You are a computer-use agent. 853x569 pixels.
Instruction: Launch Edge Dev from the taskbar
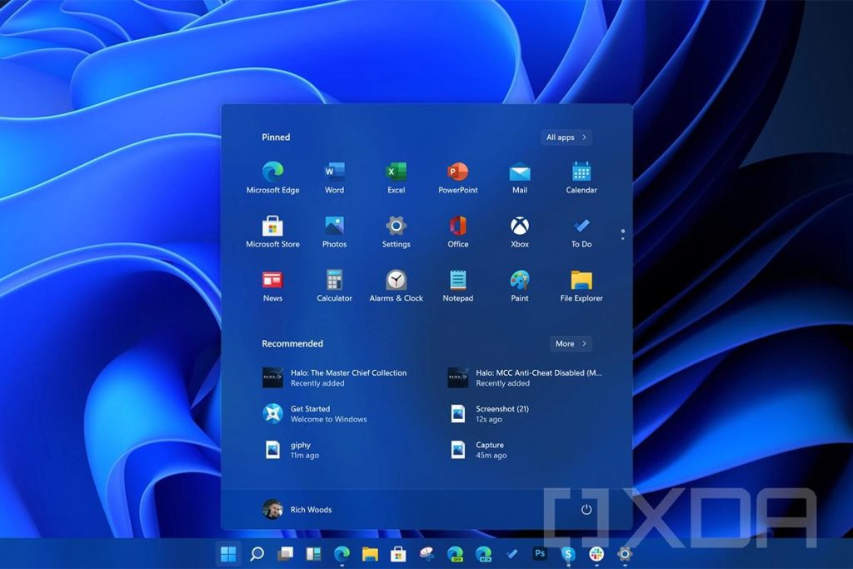pyautogui.click(x=455, y=554)
